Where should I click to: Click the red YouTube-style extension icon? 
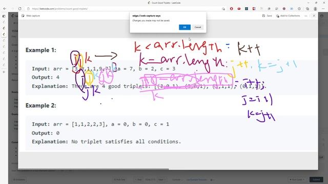click(239, 9)
